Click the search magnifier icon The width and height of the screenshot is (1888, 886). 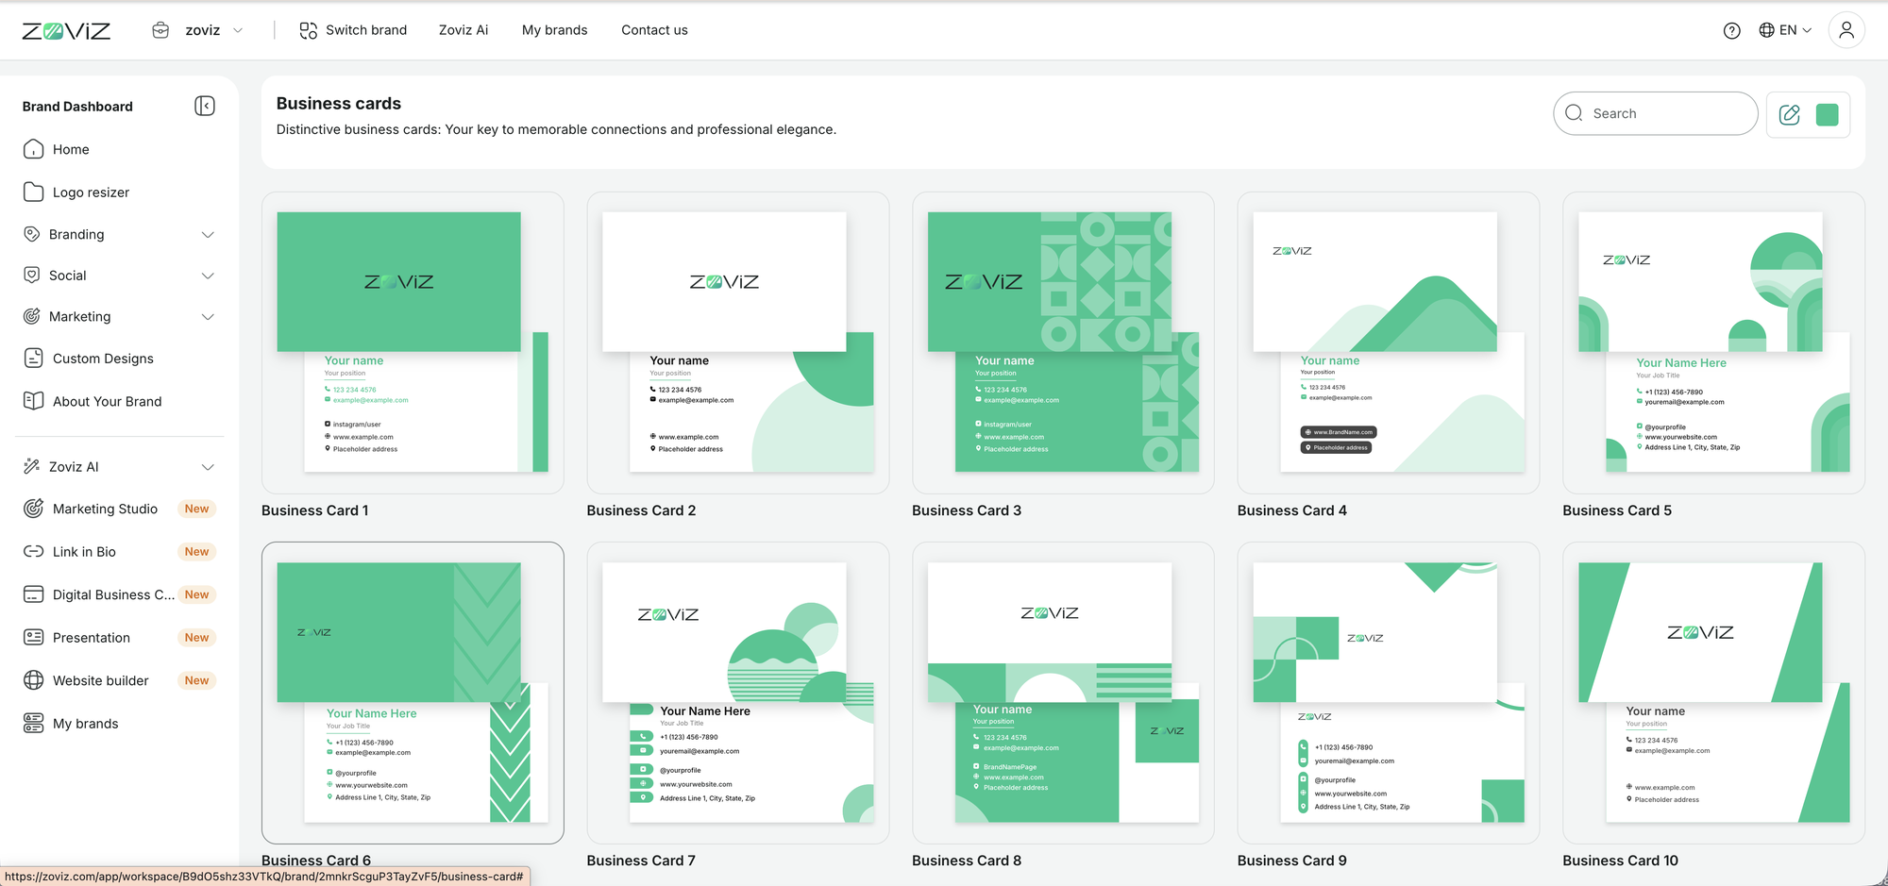[1574, 113]
